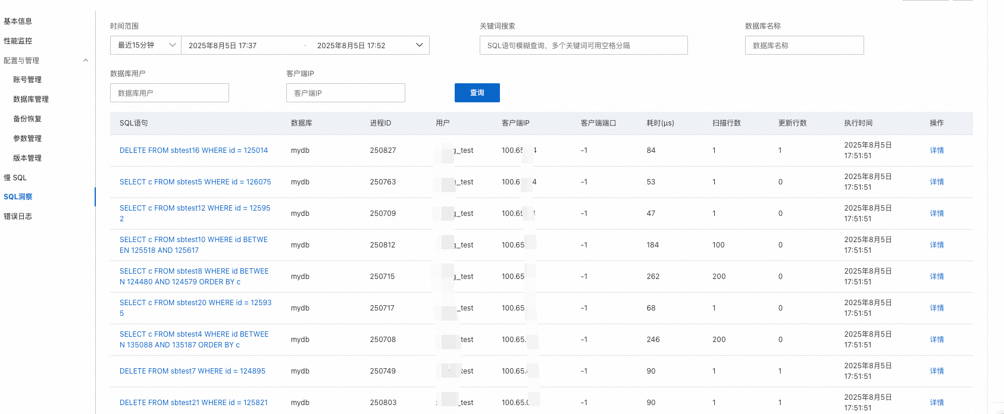The width and height of the screenshot is (1004, 414).
Task: Open the 慢 SQL page
Action: pos(15,178)
